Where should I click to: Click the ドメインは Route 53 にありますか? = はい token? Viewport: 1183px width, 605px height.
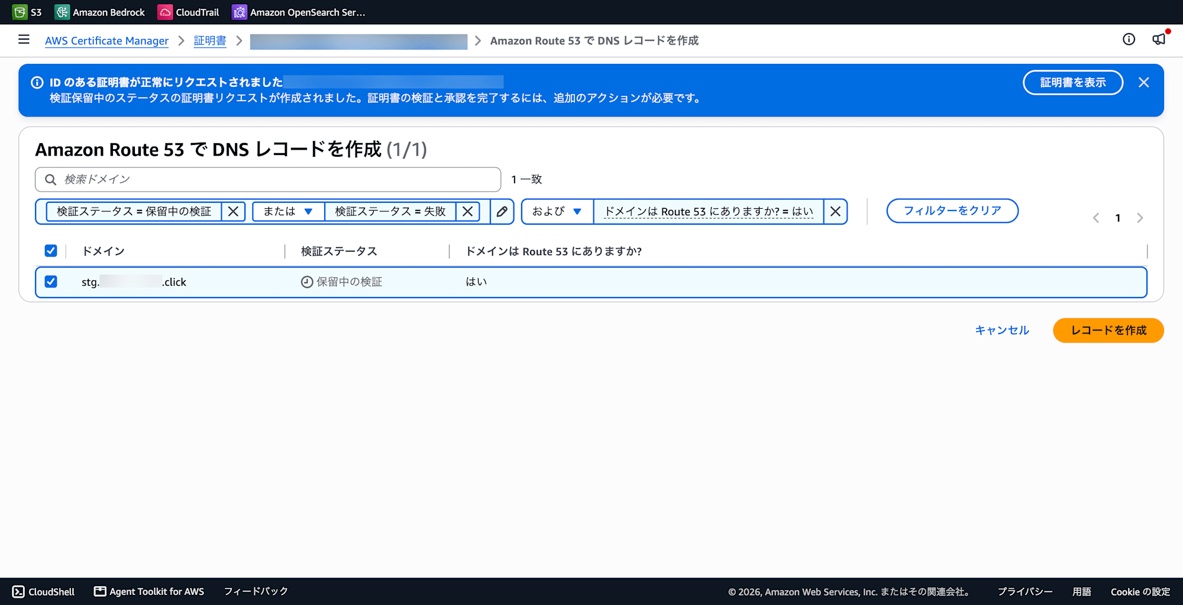coord(709,211)
